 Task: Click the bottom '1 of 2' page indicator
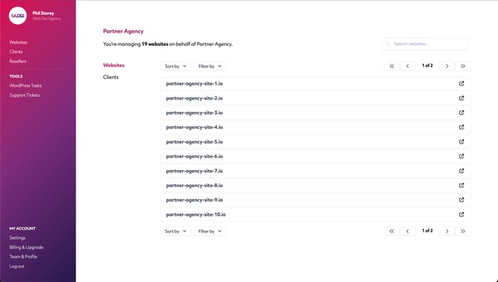(x=427, y=231)
